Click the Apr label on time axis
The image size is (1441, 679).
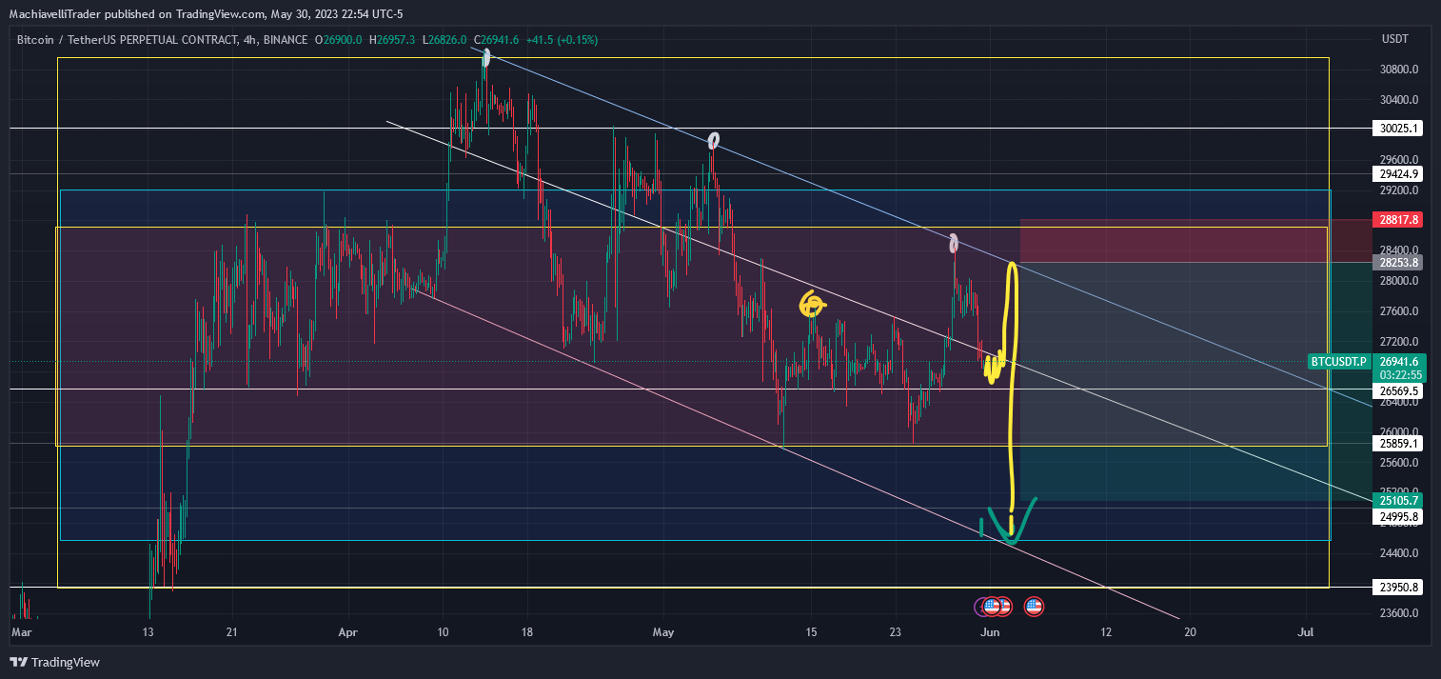pos(349,631)
